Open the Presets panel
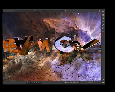 tap(90, 83)
